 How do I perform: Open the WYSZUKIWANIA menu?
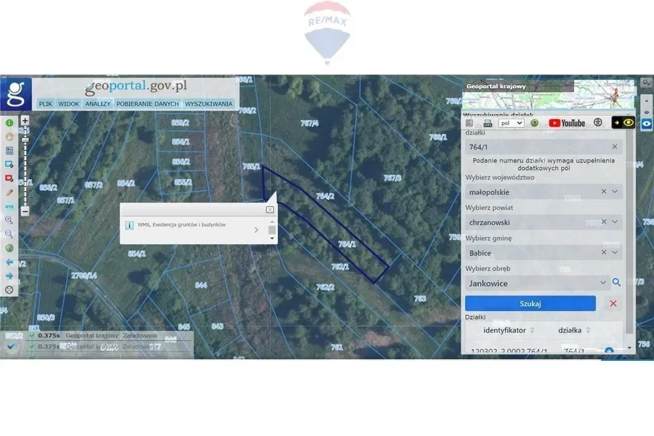(x=209, y=104)
